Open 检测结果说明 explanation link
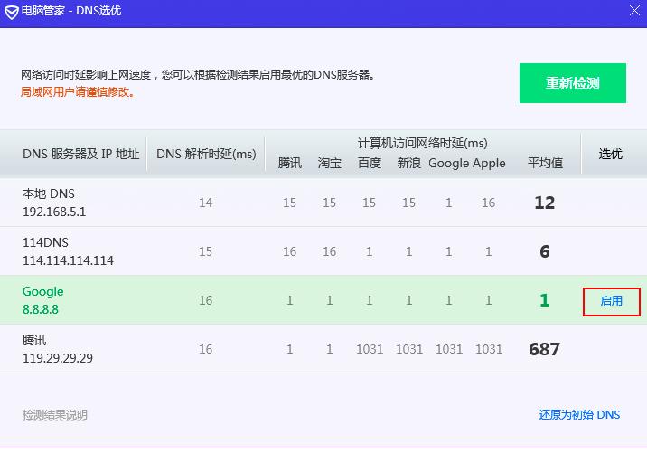647x453 pixels. [x=55, y=415]
